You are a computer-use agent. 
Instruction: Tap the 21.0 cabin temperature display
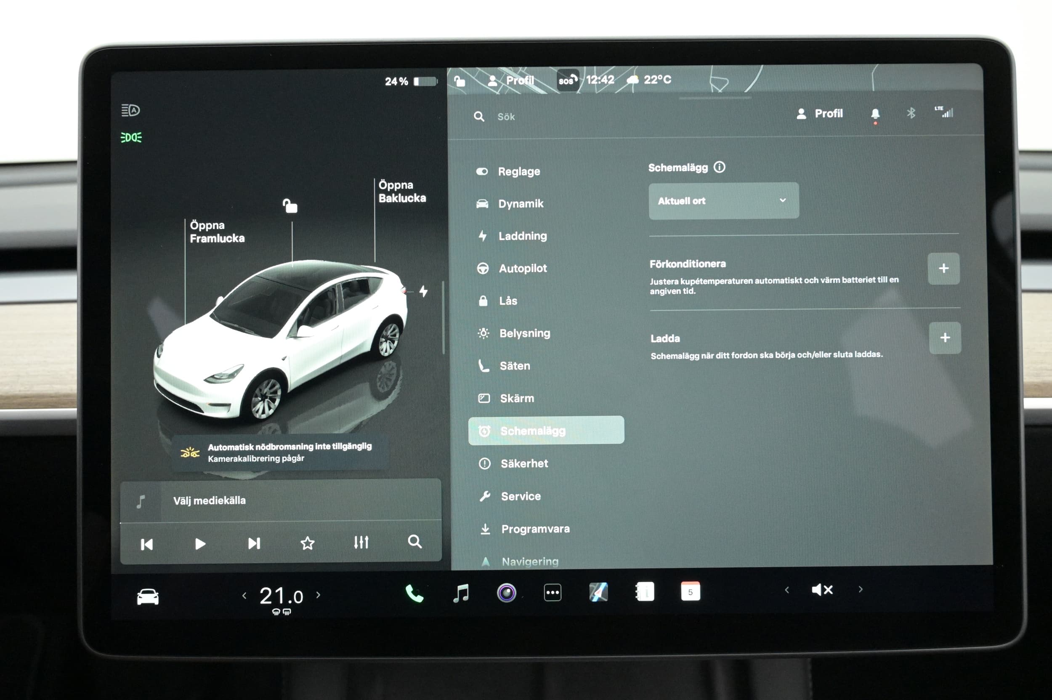281,596
